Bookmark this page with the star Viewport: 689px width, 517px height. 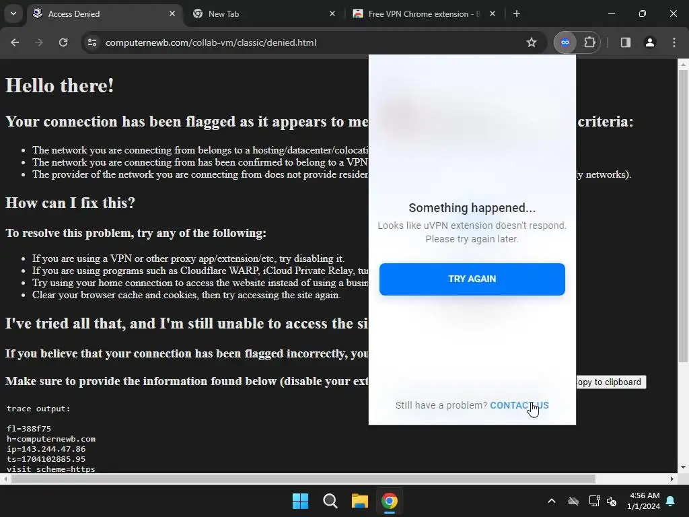(532, 42)
